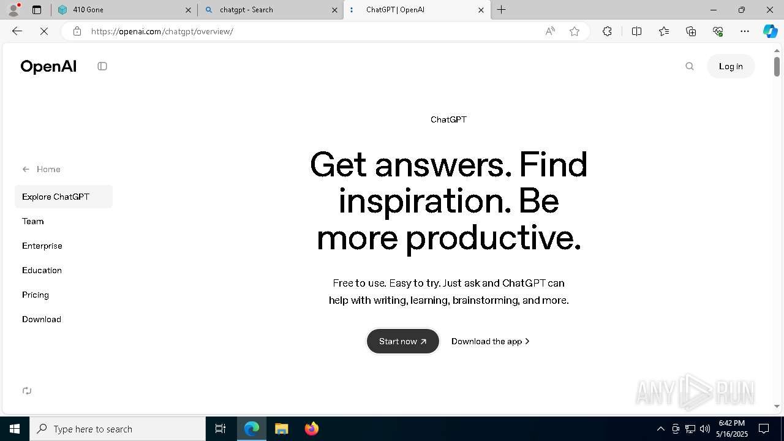Image resolution: width=784 pixels, height=441 pixels.
Task: Go back with the browser back arrow
Action: coord(17,31)
